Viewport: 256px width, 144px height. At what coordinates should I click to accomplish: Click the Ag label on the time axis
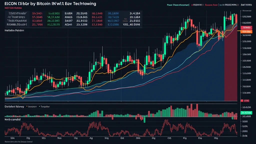(x=91, y=138)
